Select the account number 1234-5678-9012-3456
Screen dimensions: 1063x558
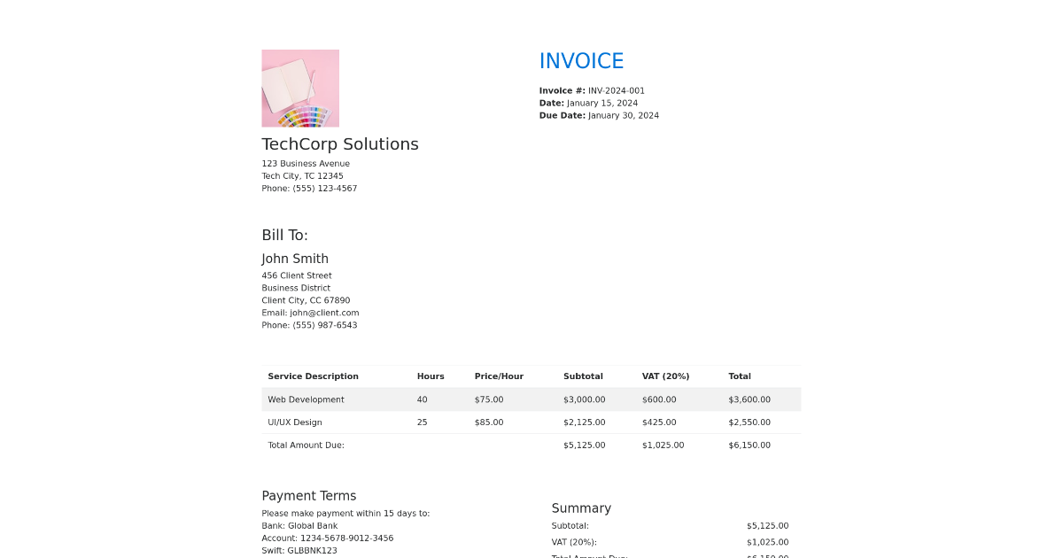click(x=346, y=539)
